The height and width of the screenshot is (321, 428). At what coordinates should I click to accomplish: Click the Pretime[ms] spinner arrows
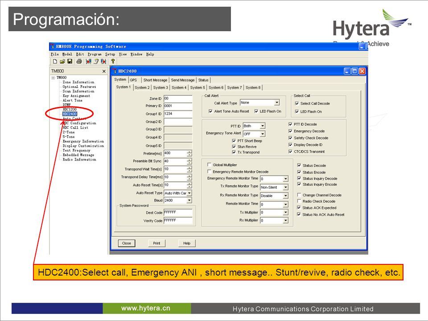point(189,153)
